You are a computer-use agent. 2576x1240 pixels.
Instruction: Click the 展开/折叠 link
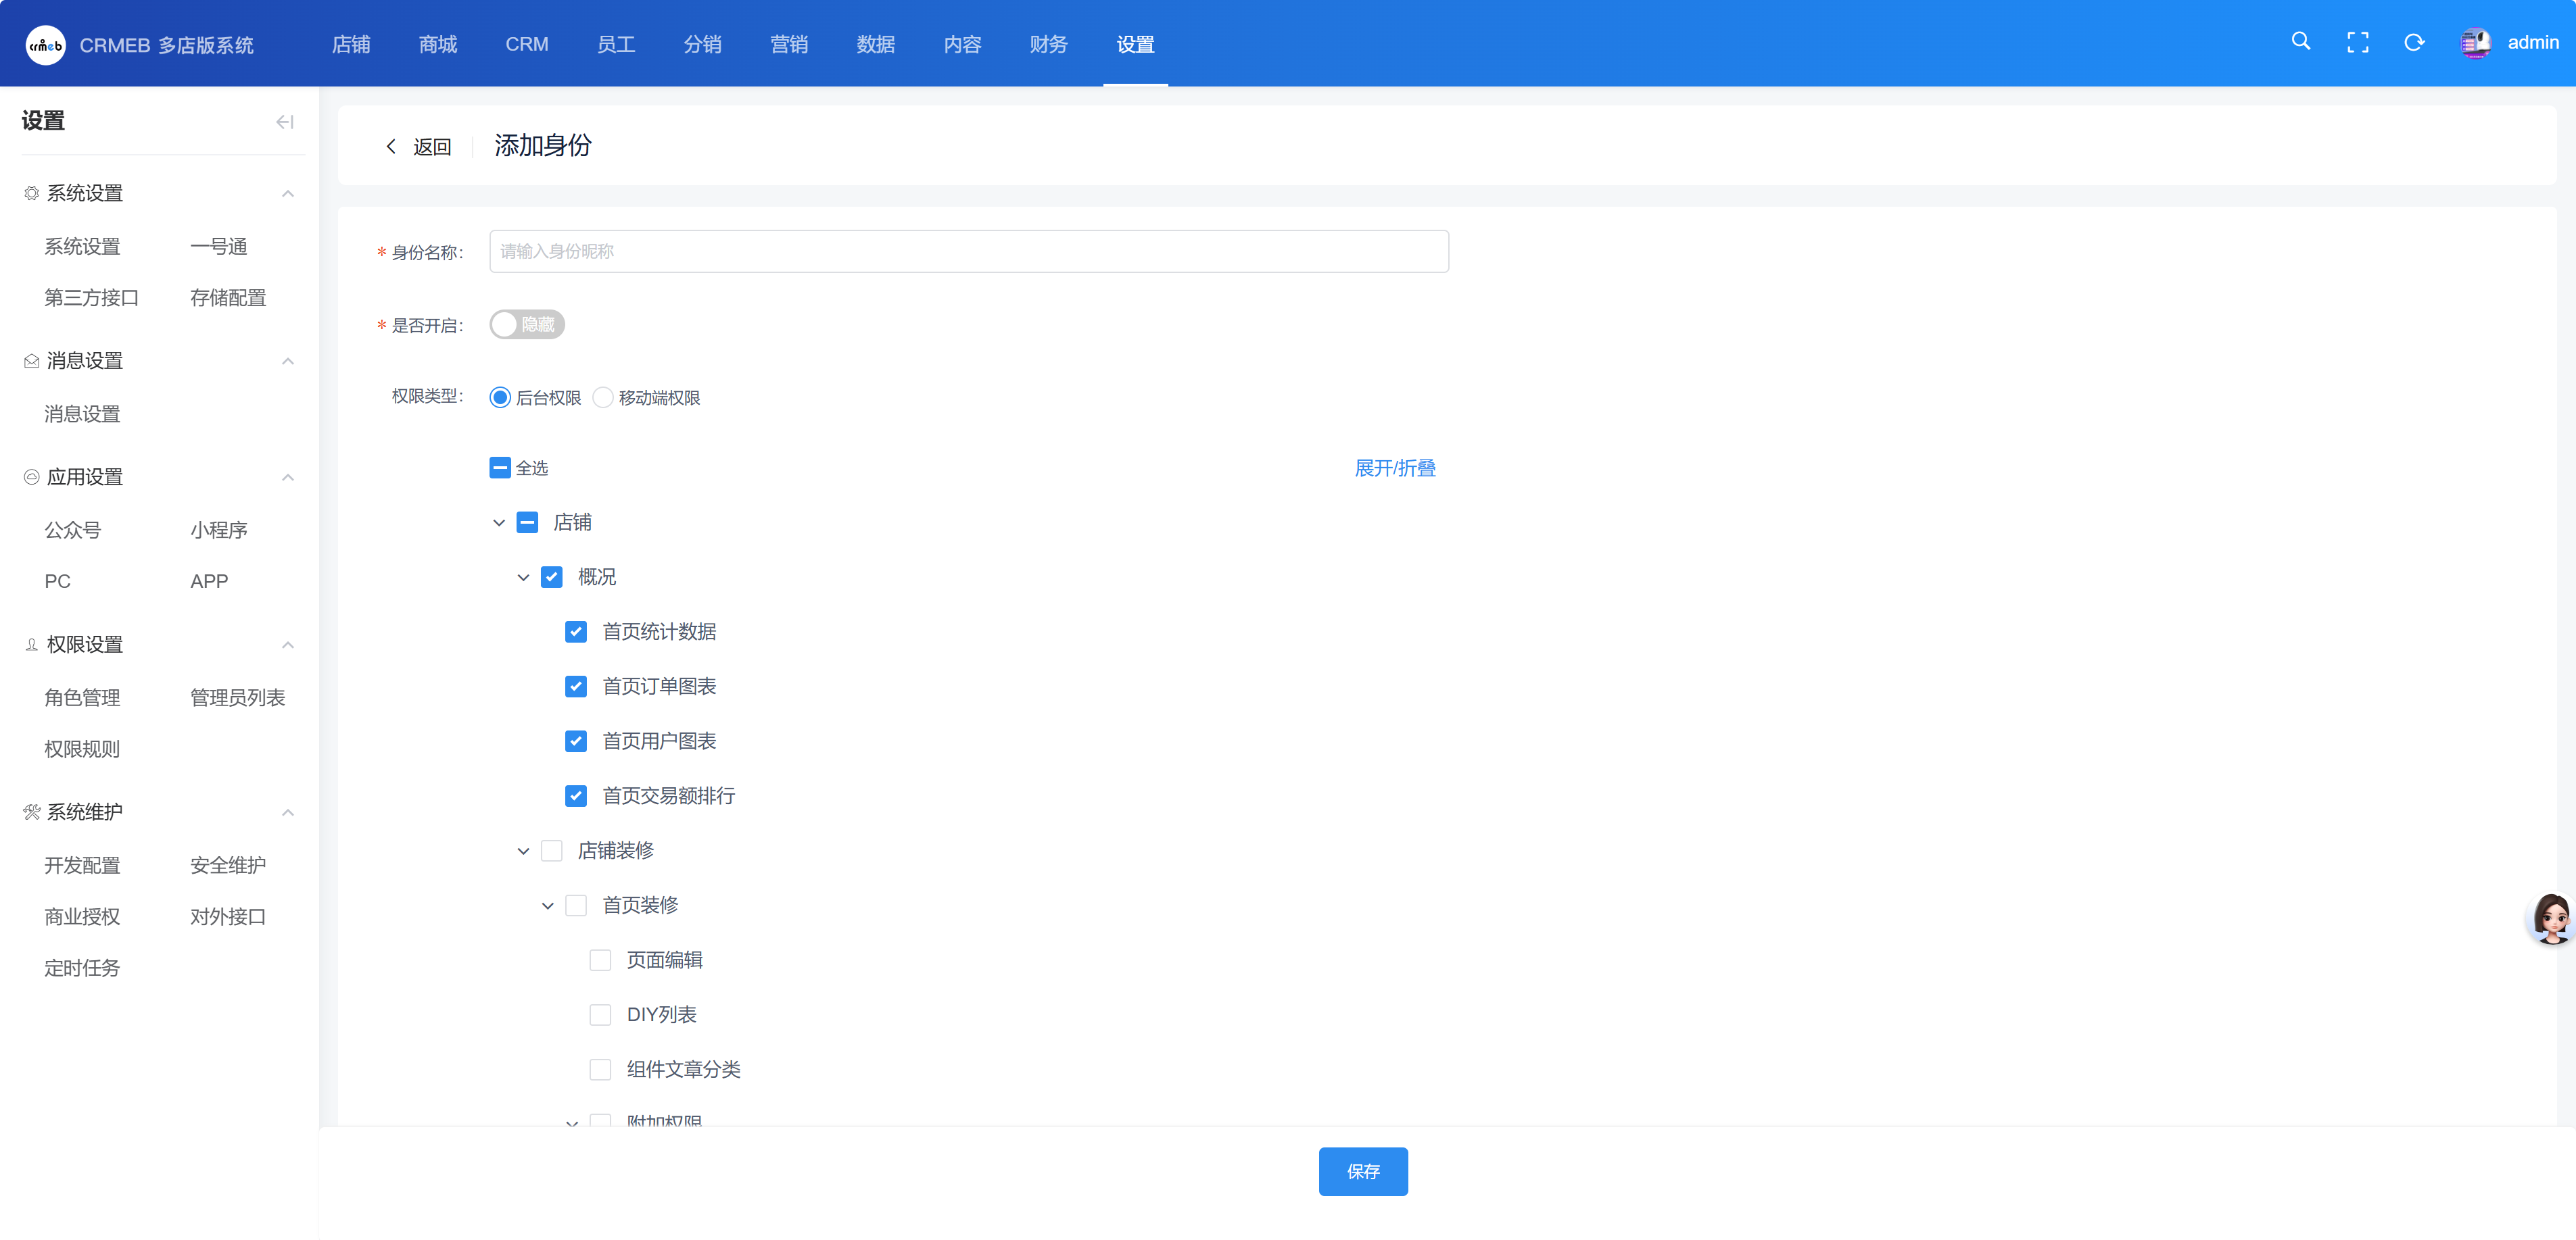(1394, 468)
